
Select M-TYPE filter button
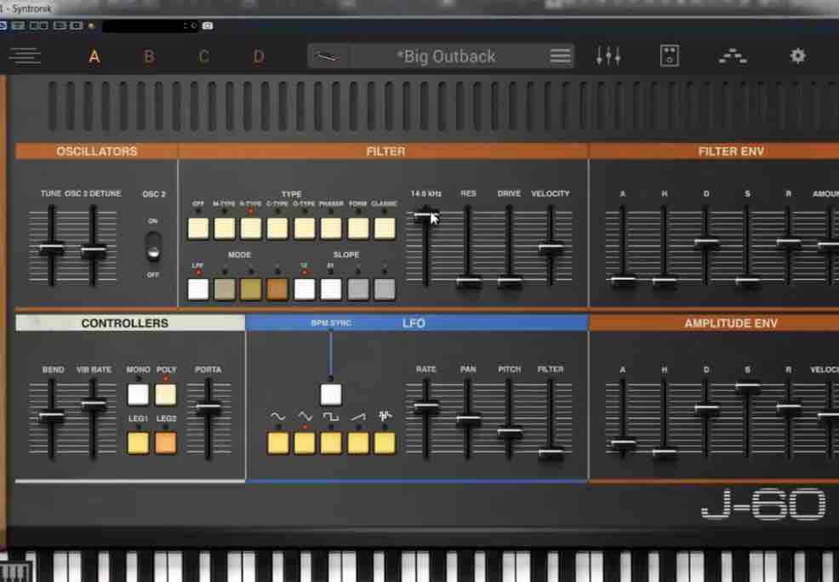click(x=224, y=228)
